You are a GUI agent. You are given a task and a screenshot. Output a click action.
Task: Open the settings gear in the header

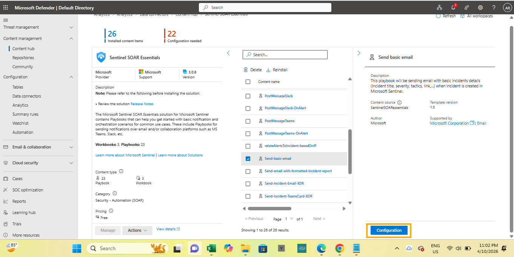pos(480,8)
